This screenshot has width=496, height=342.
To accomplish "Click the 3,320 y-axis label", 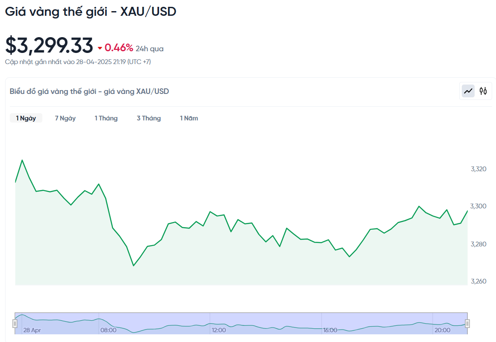I will point(478,169).
